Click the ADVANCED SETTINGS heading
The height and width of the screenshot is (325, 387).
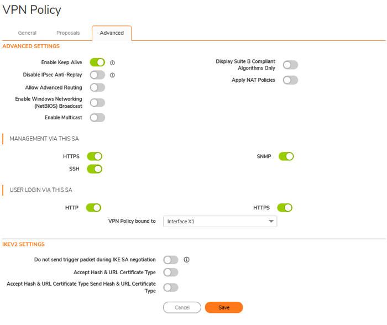point(31,46)
